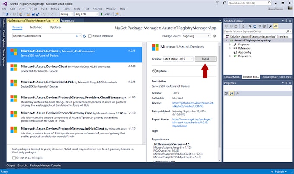Screen dimensions: 294x174
Task: Expand the Properties node in Solution Explorer
Action: (230, 44)
